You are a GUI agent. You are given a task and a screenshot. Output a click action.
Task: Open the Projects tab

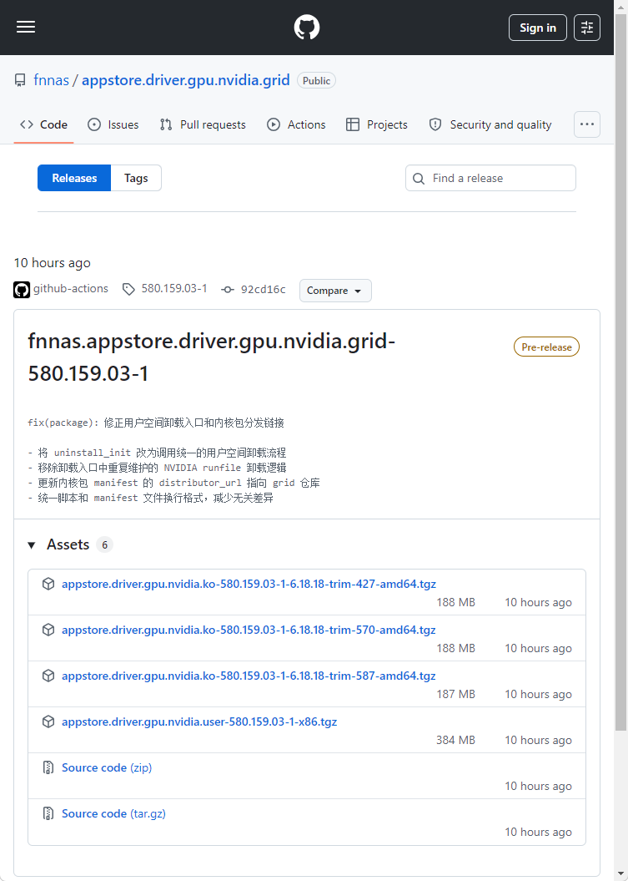point(377,124)
